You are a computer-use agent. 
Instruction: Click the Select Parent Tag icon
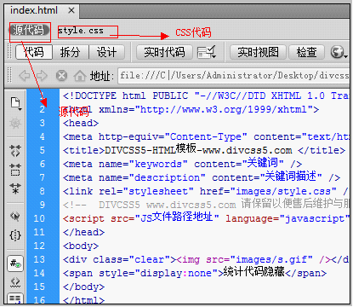coord(15,217)
